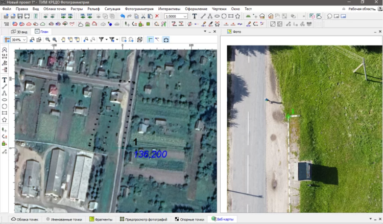Expand the filter funnel dropdown arrow
Screen dimensions: 383x224
[x=106, y=39]
